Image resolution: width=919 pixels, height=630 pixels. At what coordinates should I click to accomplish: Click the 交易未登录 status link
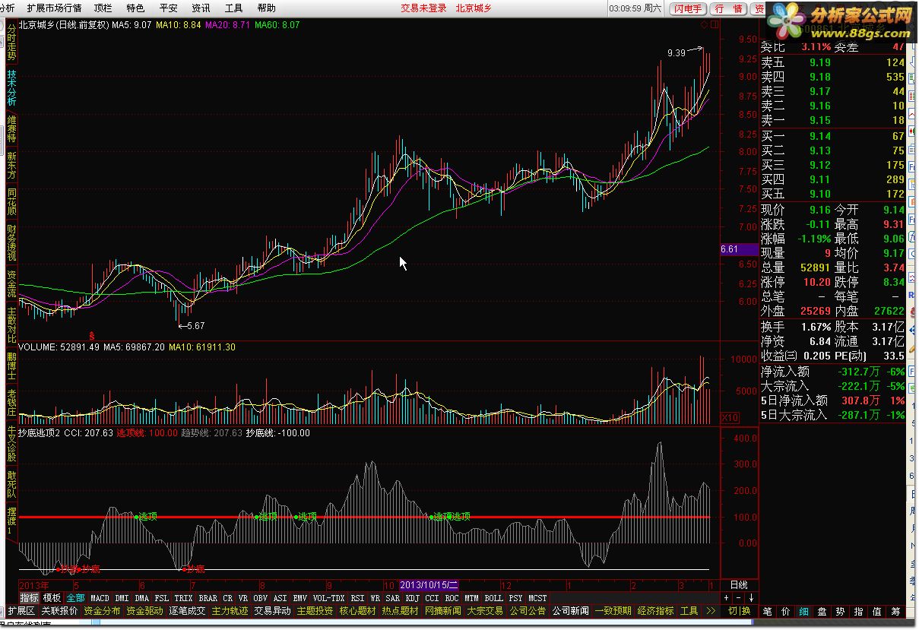coord(423,8)
